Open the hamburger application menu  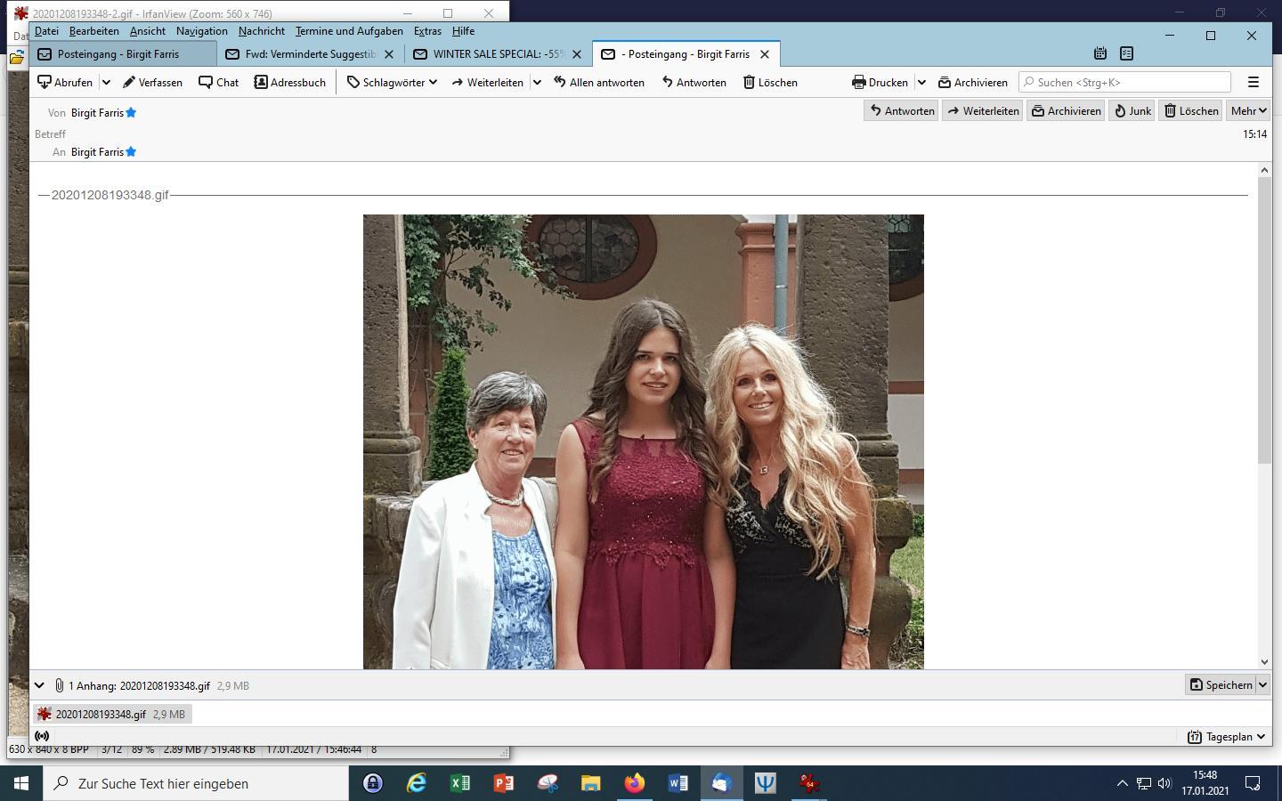click(1254, 82)
